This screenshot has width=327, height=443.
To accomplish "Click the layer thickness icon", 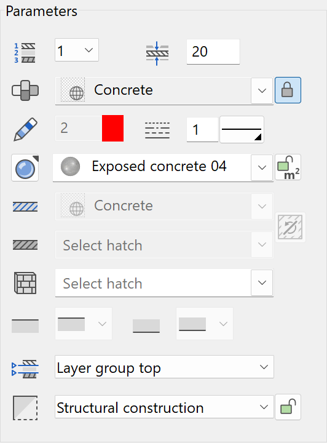I will [157, 53].
